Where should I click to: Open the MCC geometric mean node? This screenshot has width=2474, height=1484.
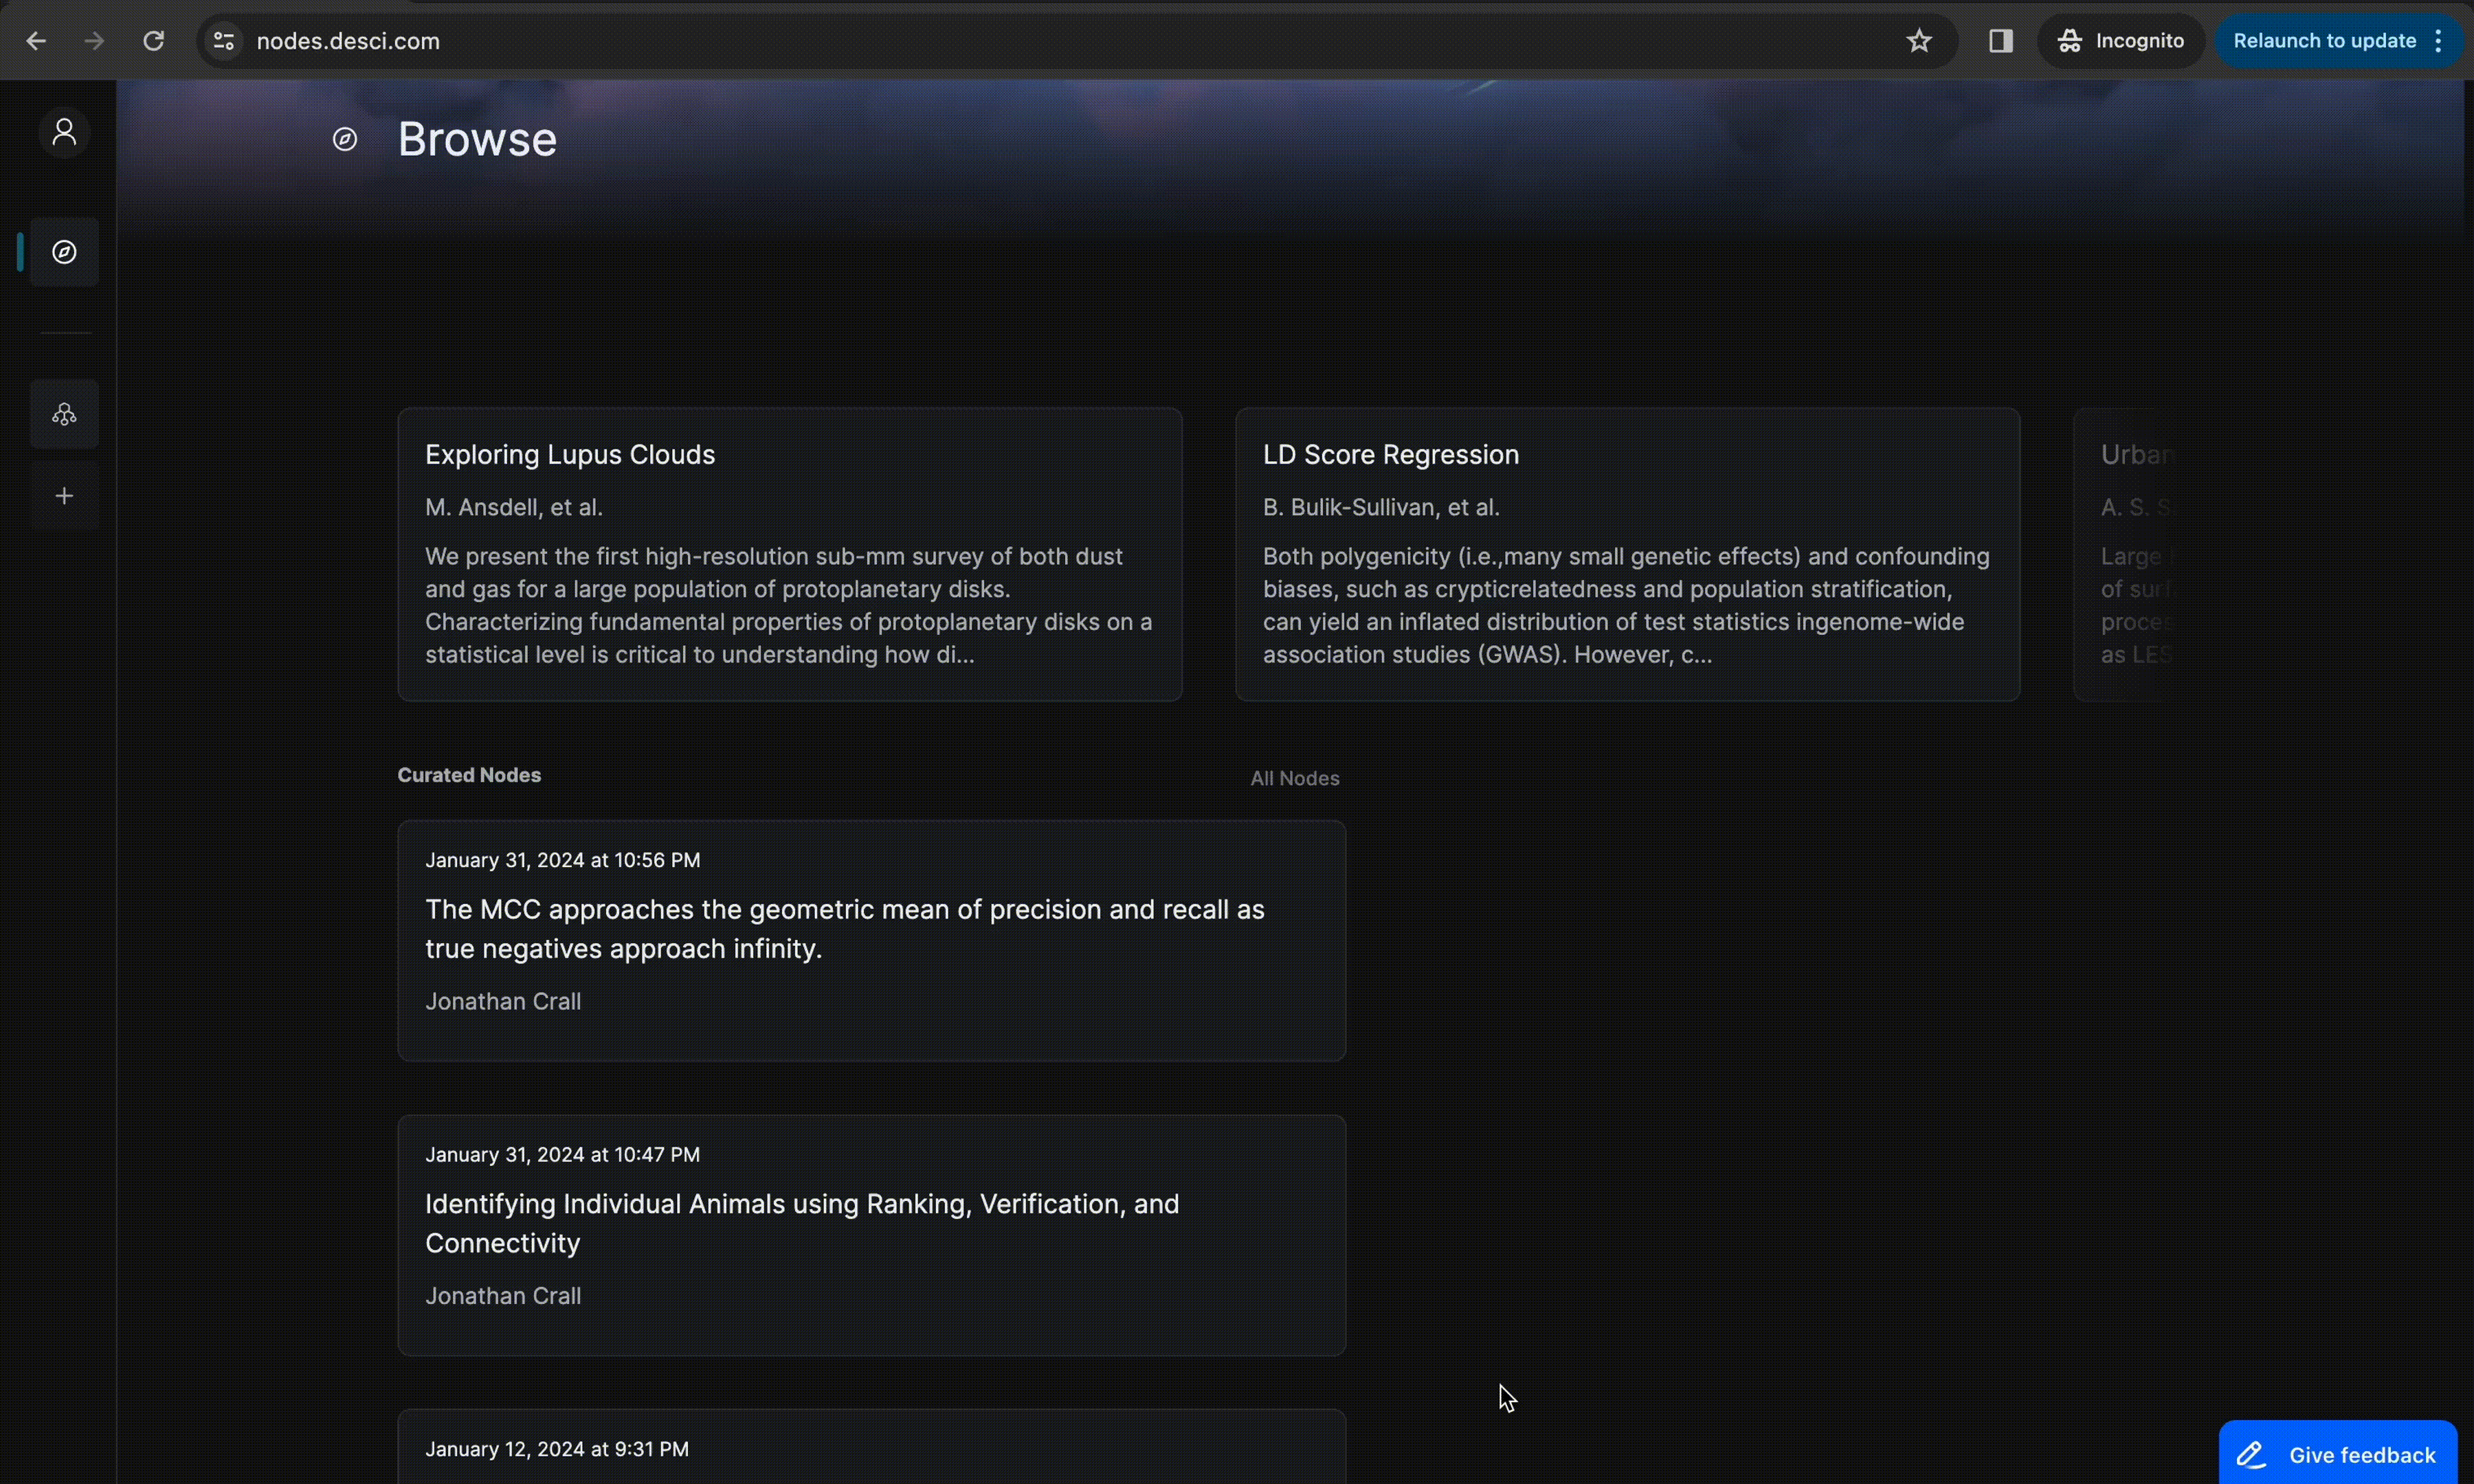pyautogui.click(x=844, y=928)
